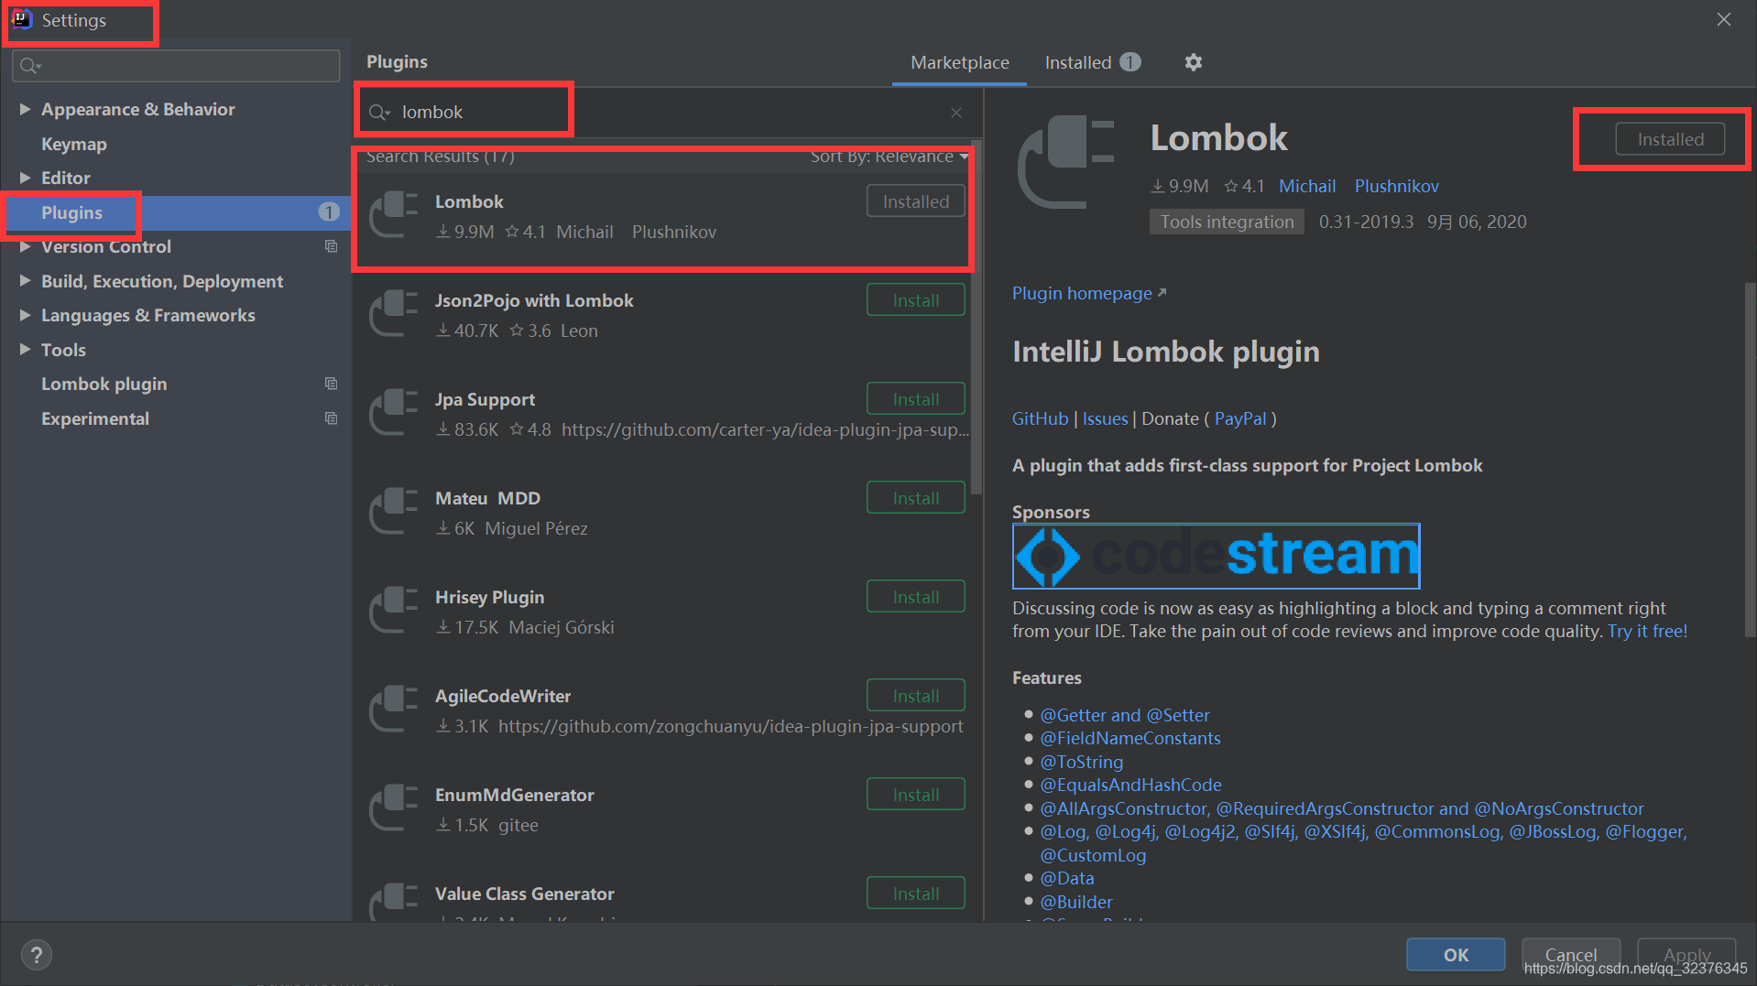This screenshot has width=1757, height=986.
Task: Install the Value Class Generator plugin
Action: (x=915, y=894)
